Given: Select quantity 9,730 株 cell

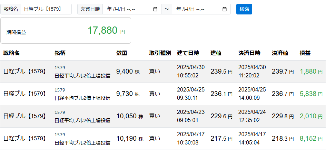Looking at the screenshot, I should click(128, 94).
